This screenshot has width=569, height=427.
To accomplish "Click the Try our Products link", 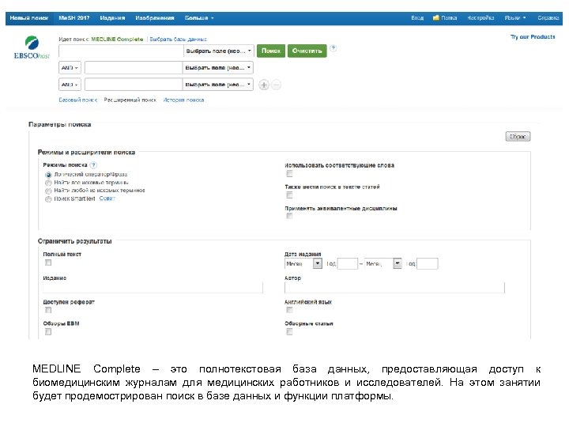I will (533, 36).
